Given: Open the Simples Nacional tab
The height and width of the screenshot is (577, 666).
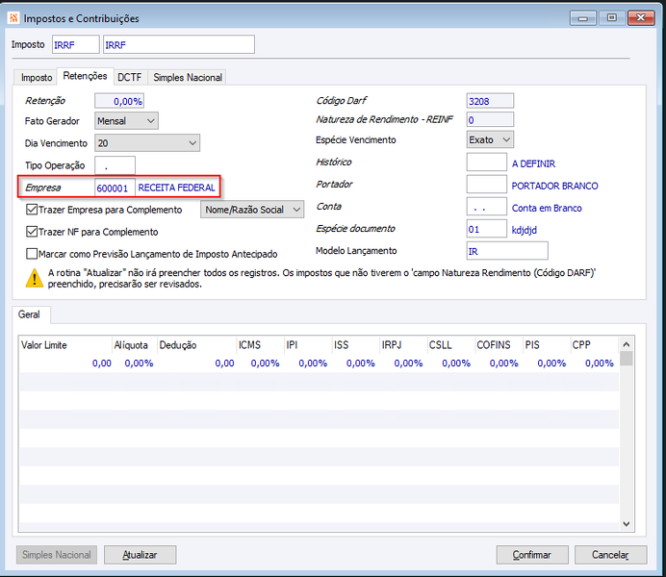Looking at the screenshot, I should pos(188,77).
